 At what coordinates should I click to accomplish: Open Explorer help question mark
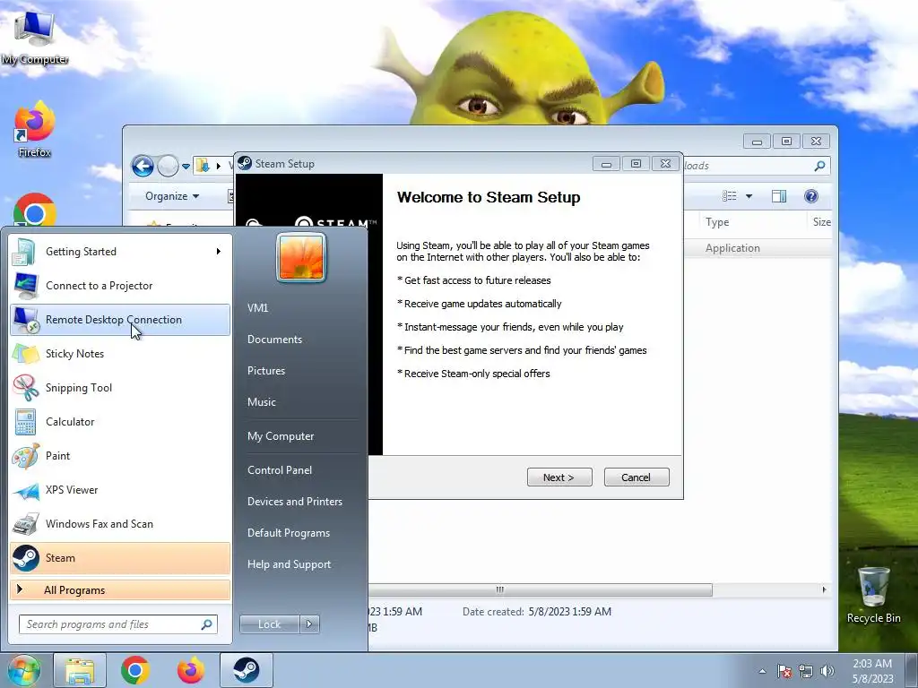(x=810, y=196)
